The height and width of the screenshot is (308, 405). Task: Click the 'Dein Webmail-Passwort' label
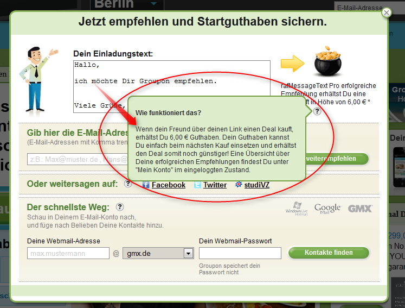pyautogui.click(x=235, y=241)
